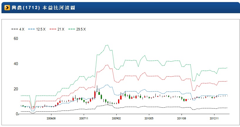Image resolution: width=240 pixels, height=127 pixels.
Task: Click the orange arrow icon beside 興農 title
Action: click(x=7, y=8)
